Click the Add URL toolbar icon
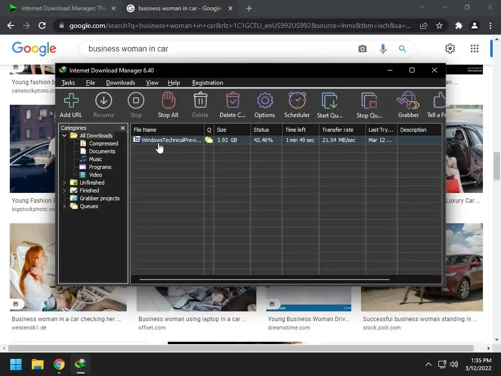Image resolution: width=501 pixels, height=376 pixels. [71, 100]
